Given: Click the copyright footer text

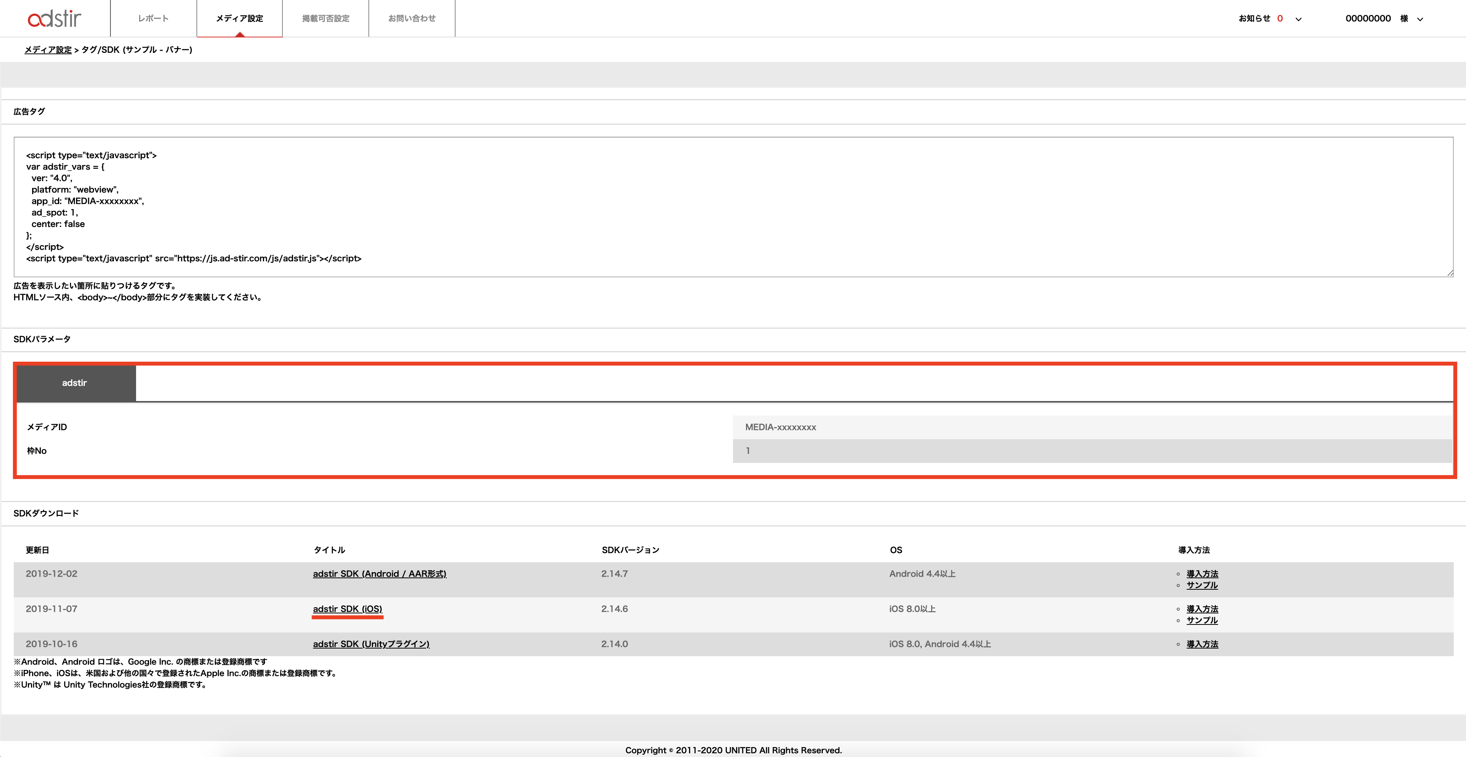Looking at the screenshot, I should (x=733, y=750).
